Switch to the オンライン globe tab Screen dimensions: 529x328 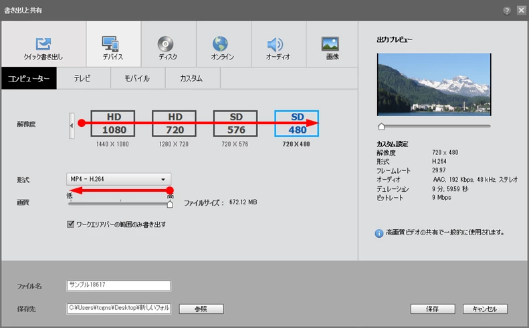pos(223,44)
